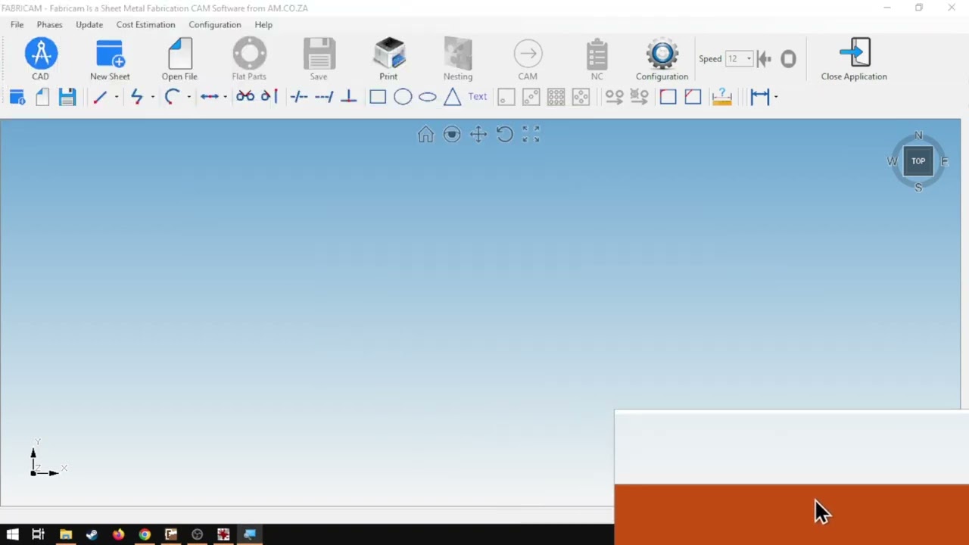This screenshot has width=969, height=545.
Task: Click the Pan view icon in viewport
Action: coord(478,135)
